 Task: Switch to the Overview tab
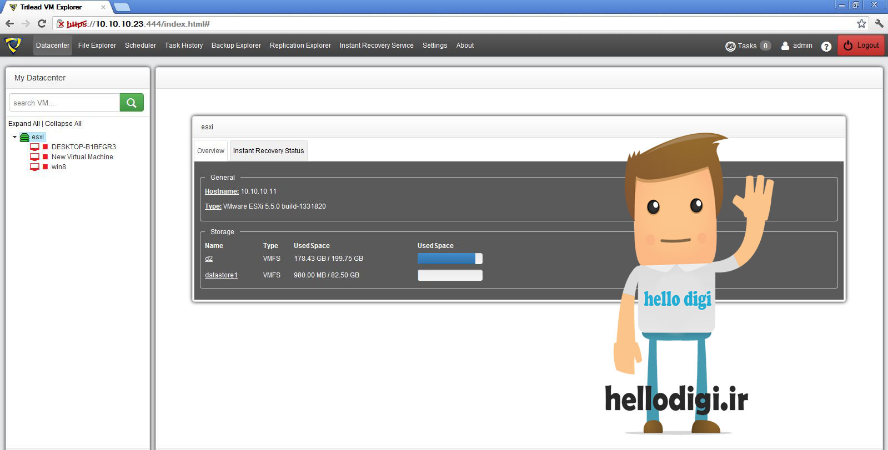211,151
